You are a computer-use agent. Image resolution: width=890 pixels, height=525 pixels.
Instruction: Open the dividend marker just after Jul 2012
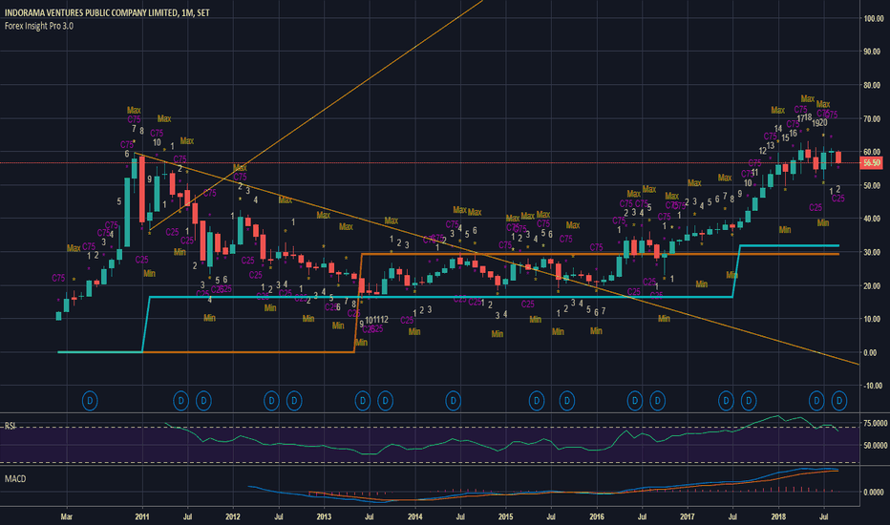pyautogui.click(x=293, y=401)
